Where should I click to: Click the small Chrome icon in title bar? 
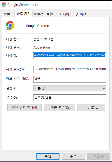click(4, 5)
